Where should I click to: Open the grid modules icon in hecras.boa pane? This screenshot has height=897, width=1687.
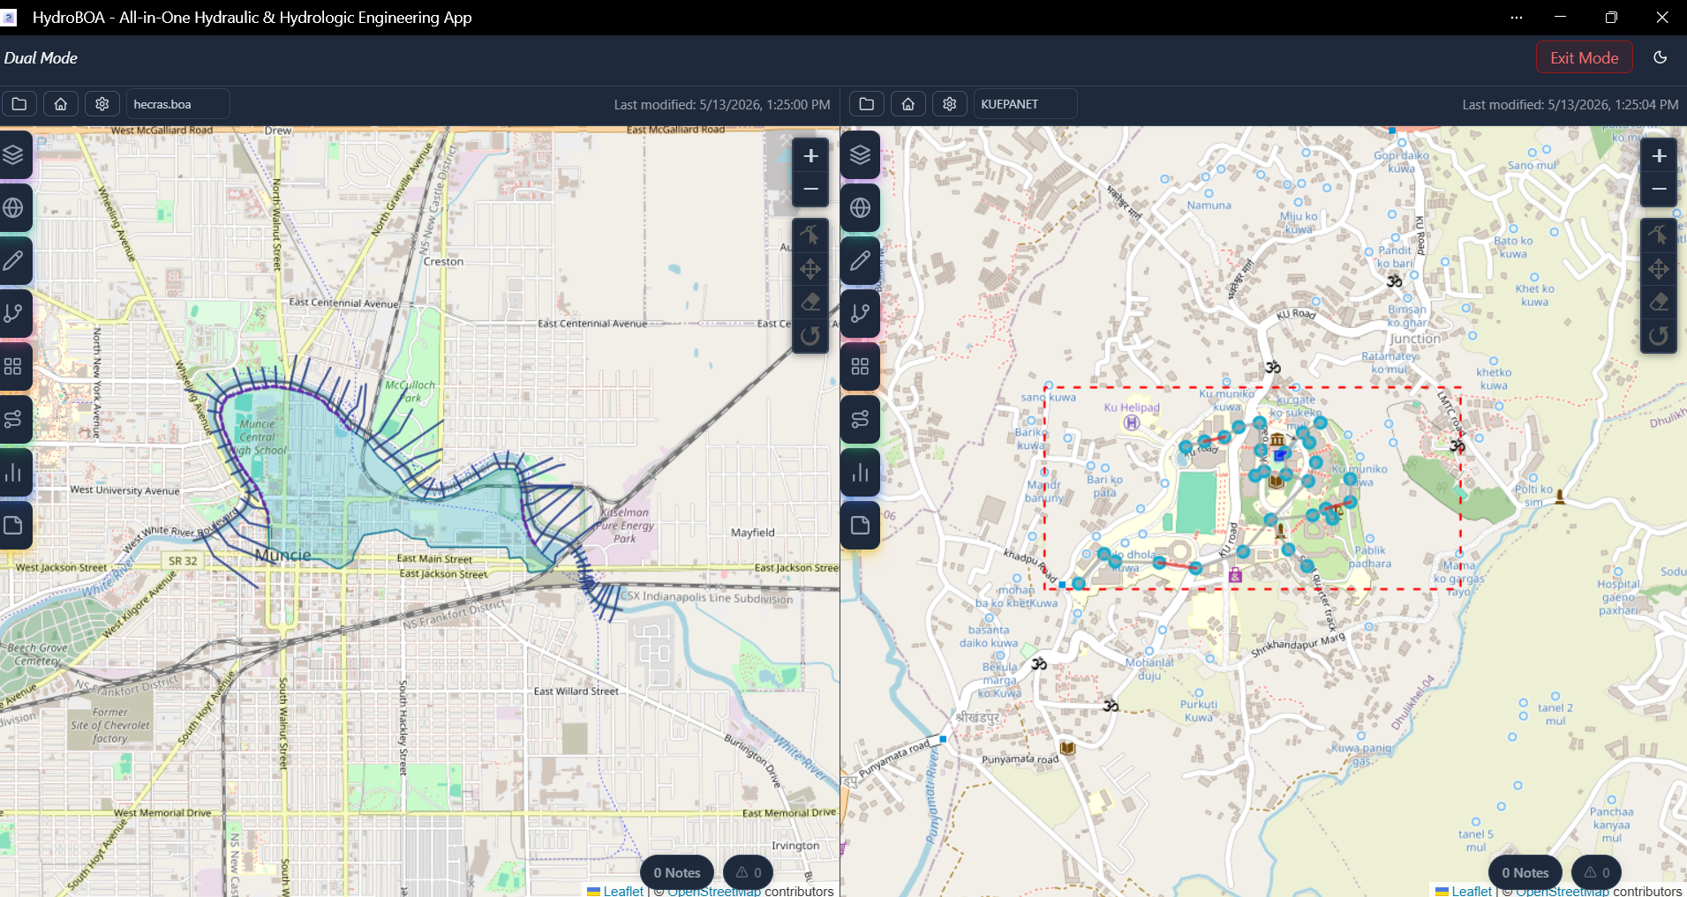(13, 367)
